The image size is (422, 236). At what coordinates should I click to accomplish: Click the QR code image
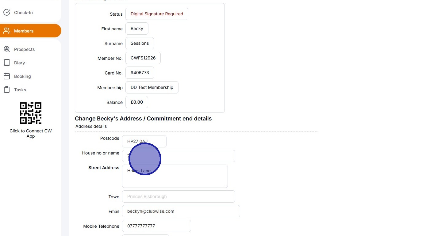click(x=31, y=113)
